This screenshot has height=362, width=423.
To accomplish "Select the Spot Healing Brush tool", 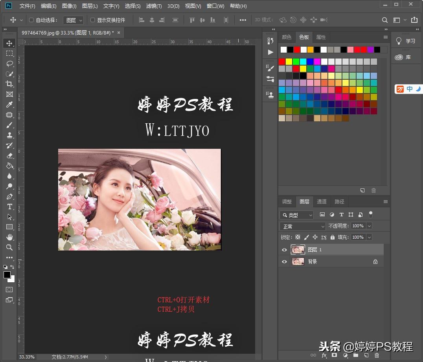I will (x=9, y=115).
